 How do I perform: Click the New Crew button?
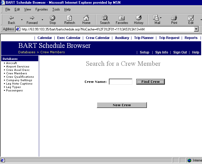(x=122, y=105)
